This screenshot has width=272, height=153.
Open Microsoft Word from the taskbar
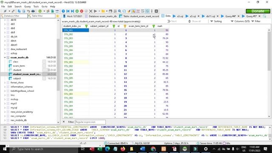[142, 149]
